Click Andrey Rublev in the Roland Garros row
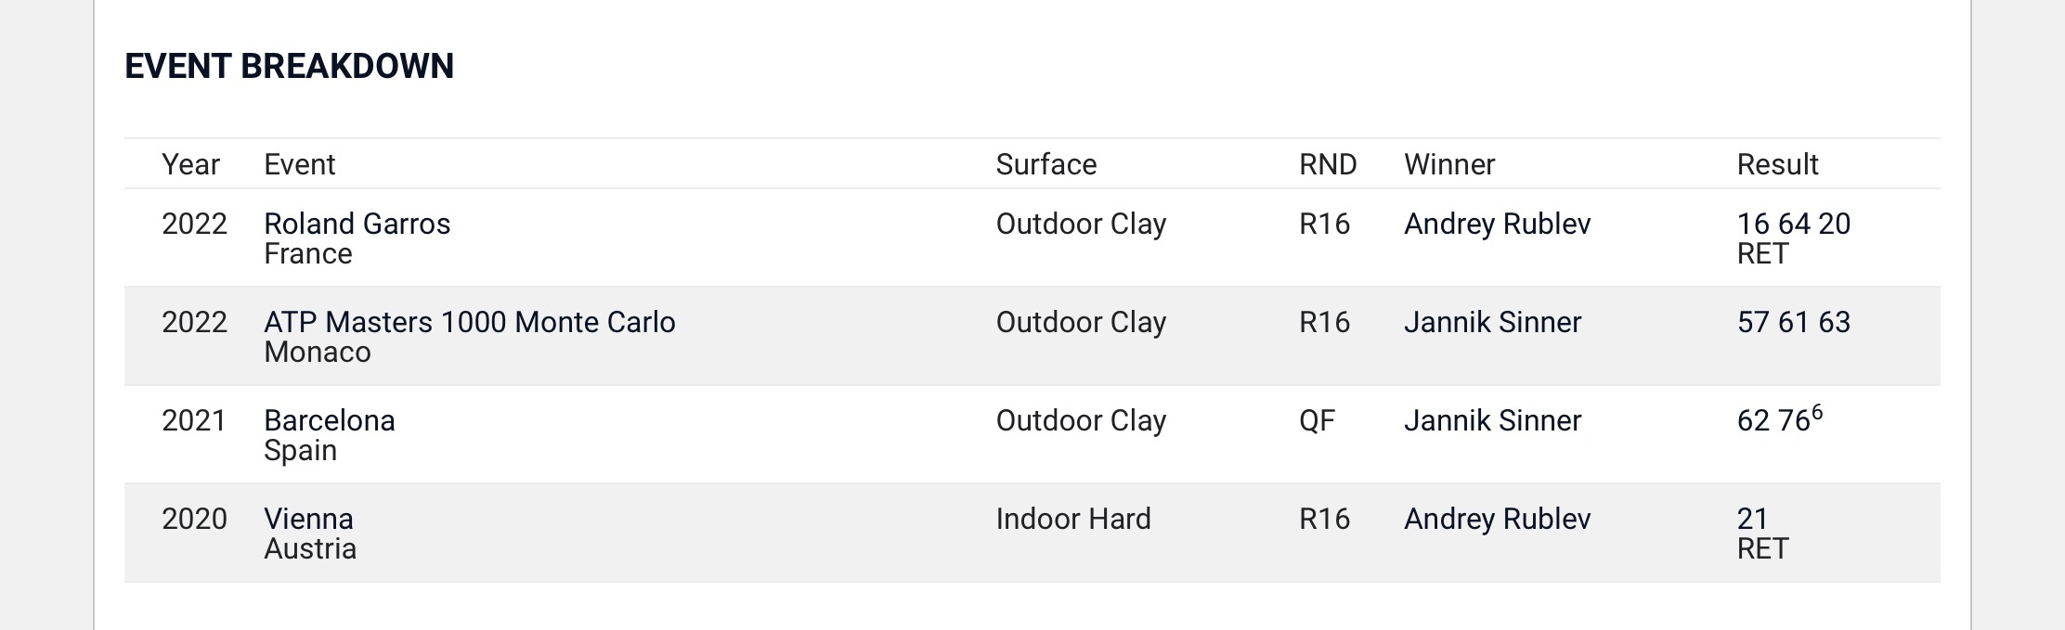 (1497, 224)
